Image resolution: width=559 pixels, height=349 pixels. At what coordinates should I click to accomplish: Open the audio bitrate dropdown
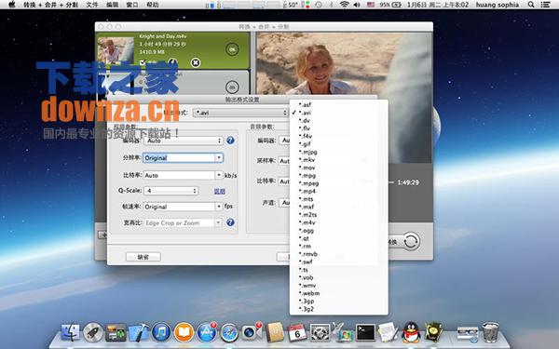coord(284,181)
